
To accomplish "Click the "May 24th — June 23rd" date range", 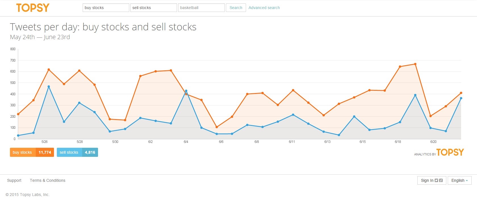I will (x=40, y=37).
